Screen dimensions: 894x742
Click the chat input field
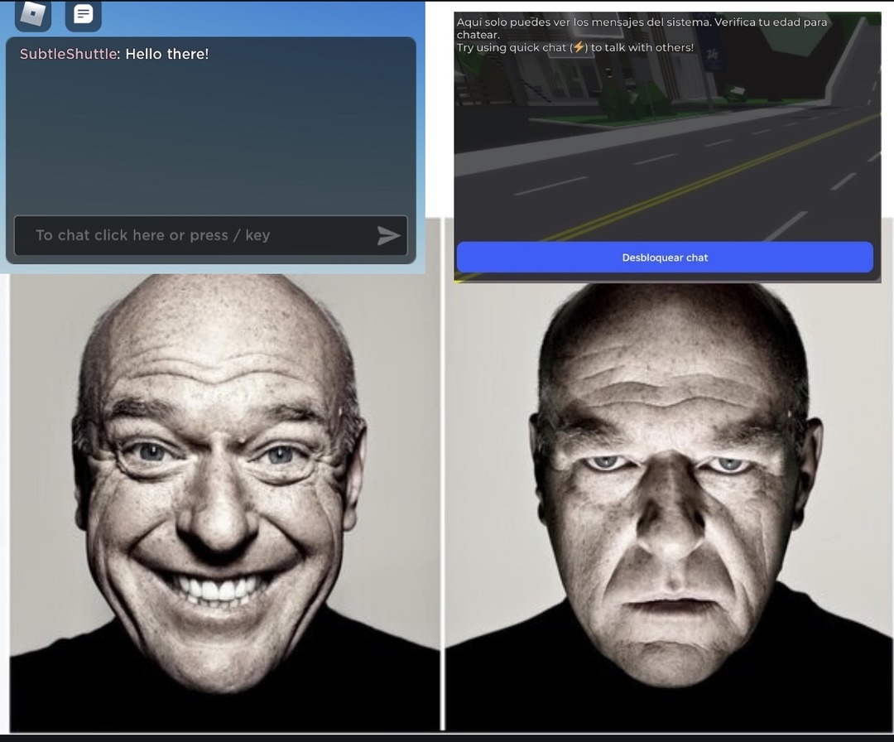click(195, 235)
